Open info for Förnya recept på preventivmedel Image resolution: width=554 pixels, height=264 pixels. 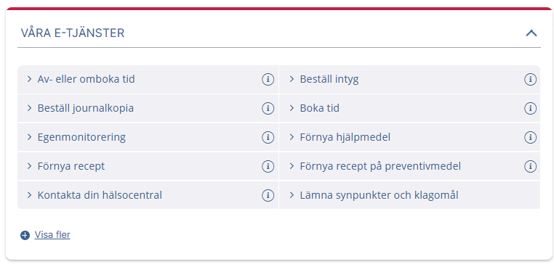pos(530,166)
